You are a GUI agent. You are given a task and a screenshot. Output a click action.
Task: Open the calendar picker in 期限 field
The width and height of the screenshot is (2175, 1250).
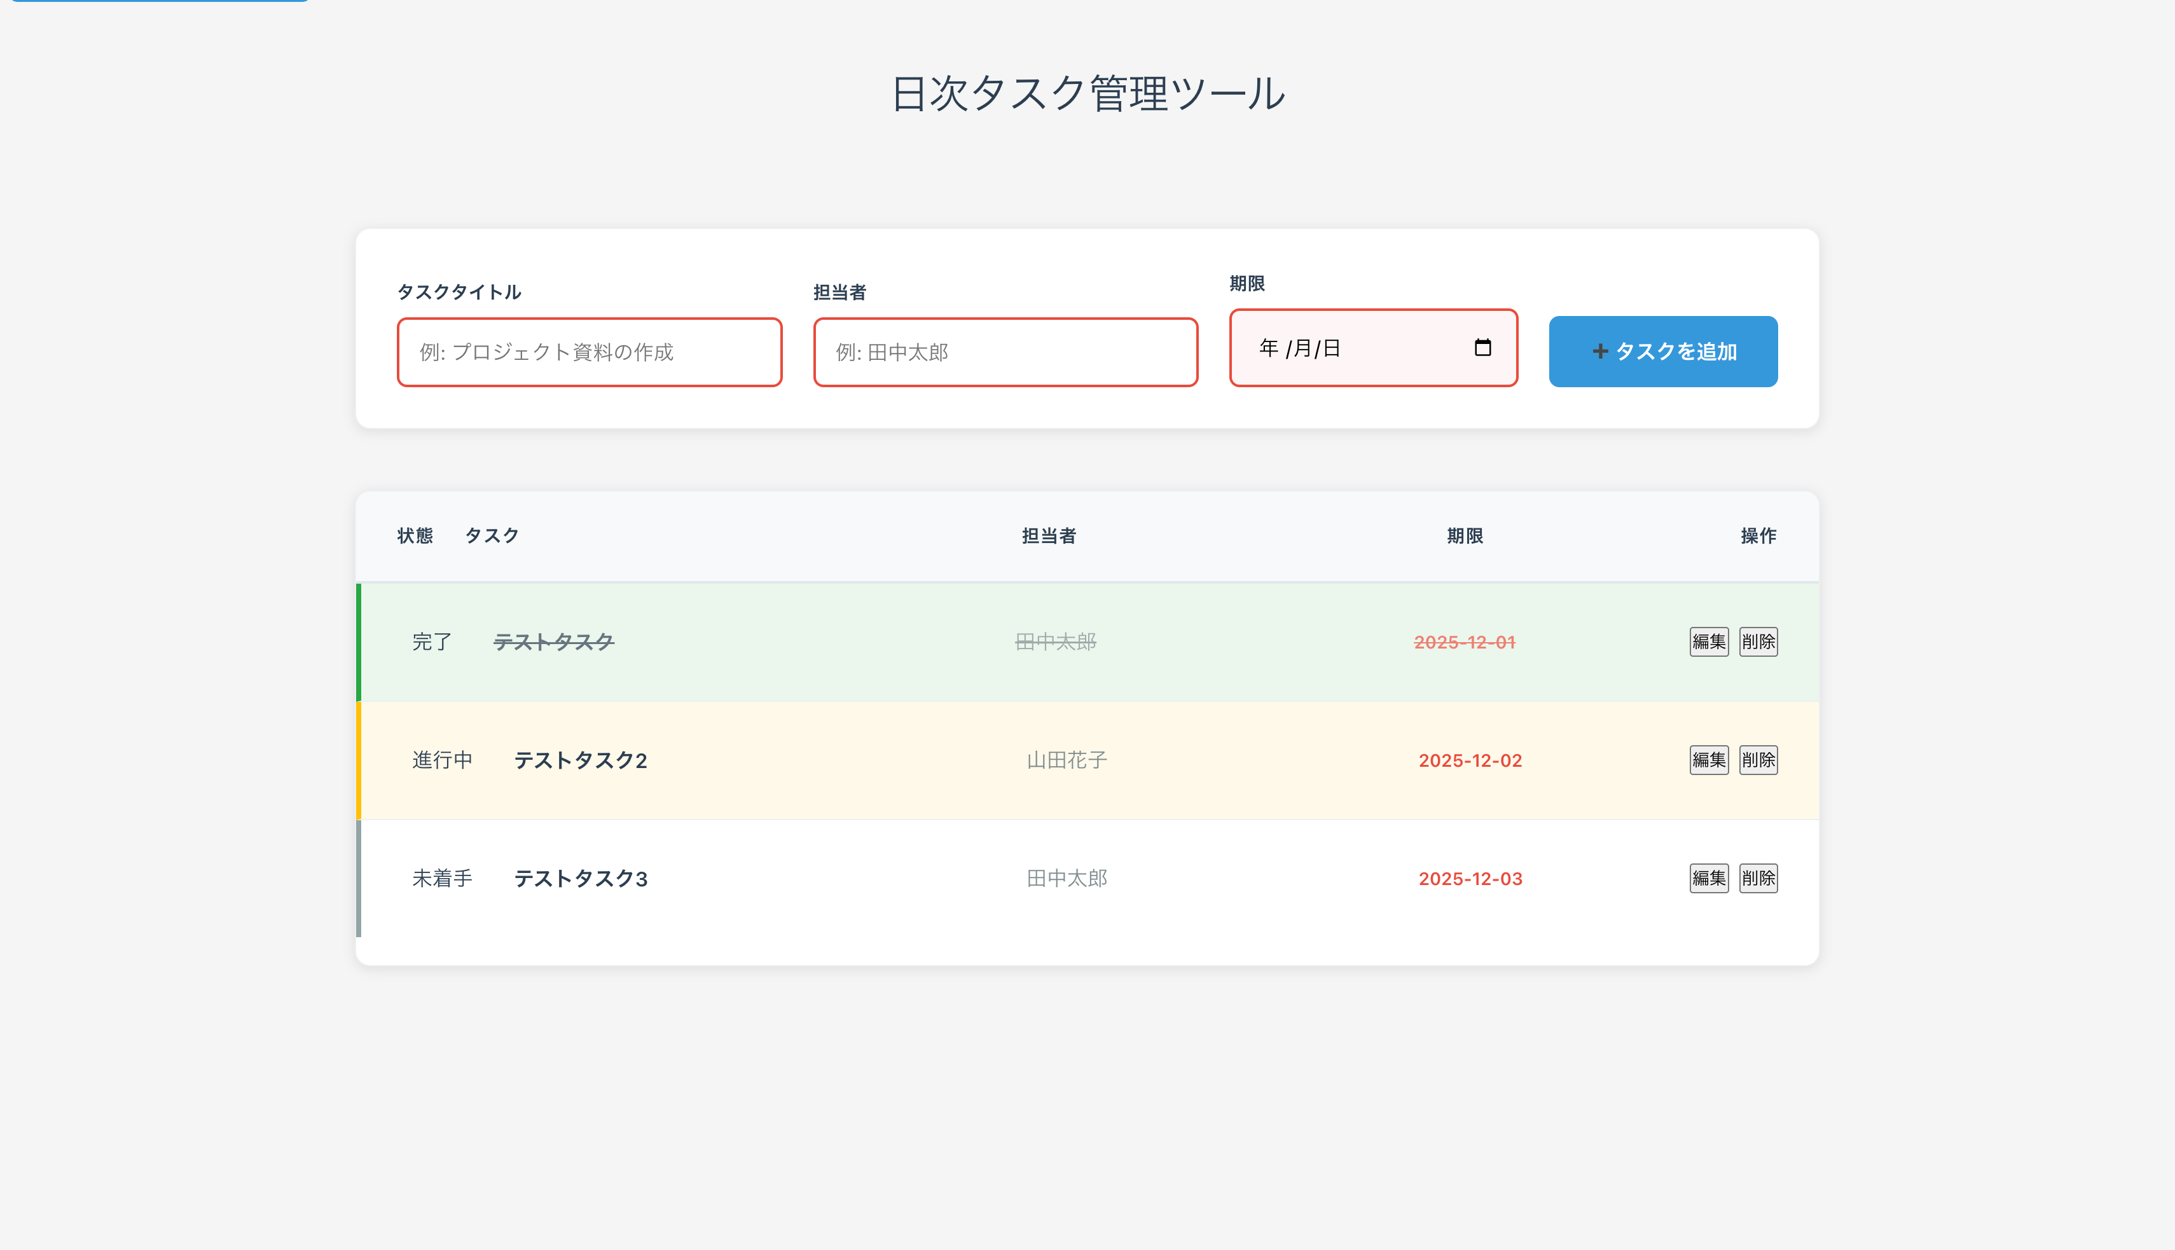coord(1482,348)
